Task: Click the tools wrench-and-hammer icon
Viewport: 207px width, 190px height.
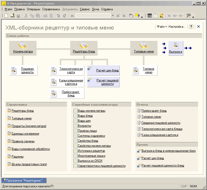Action: [x=189, y=16]
